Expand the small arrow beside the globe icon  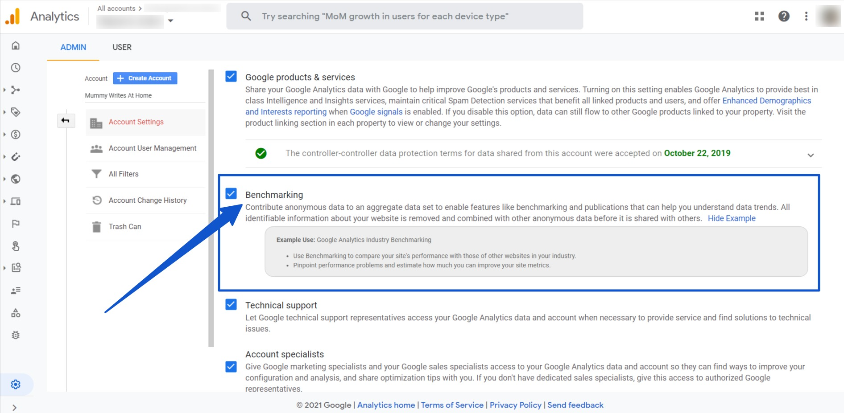pyautogui.click(x=4, y=179)
